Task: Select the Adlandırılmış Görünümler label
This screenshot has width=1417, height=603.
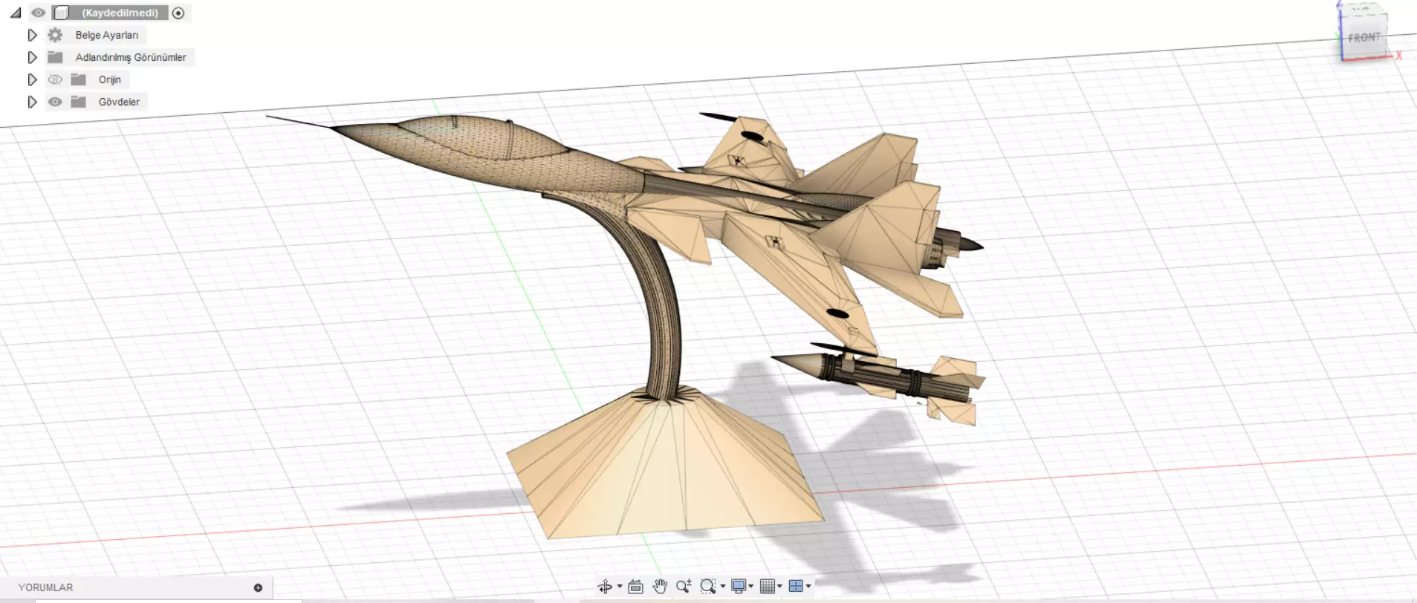Action: click(x=131, y=57)
